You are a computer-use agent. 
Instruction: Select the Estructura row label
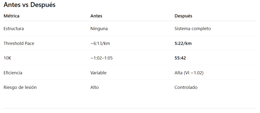(x=14, y=29)
